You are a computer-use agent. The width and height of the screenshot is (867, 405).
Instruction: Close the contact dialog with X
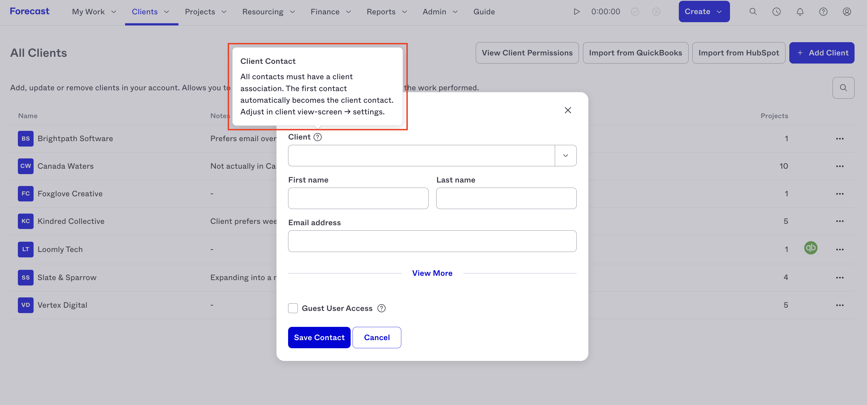coord(568,110)
